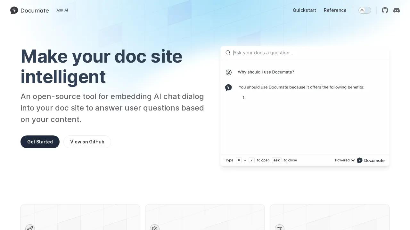
Task: Open the GitHub repository icon
Action: [x=385, y=10]
